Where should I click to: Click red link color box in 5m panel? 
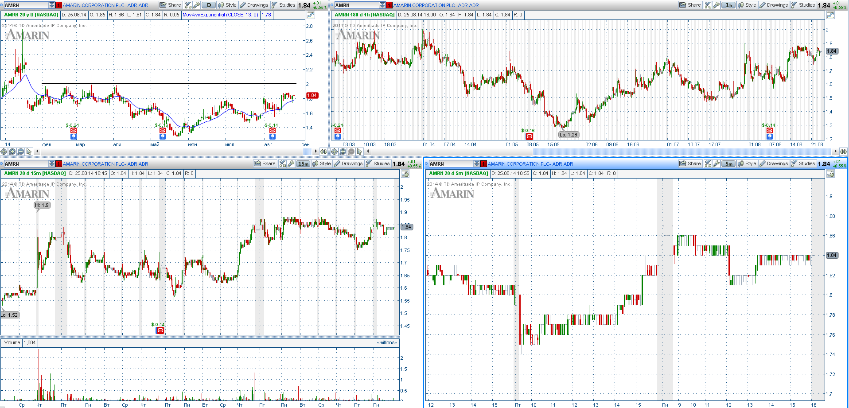coord(484,163)
